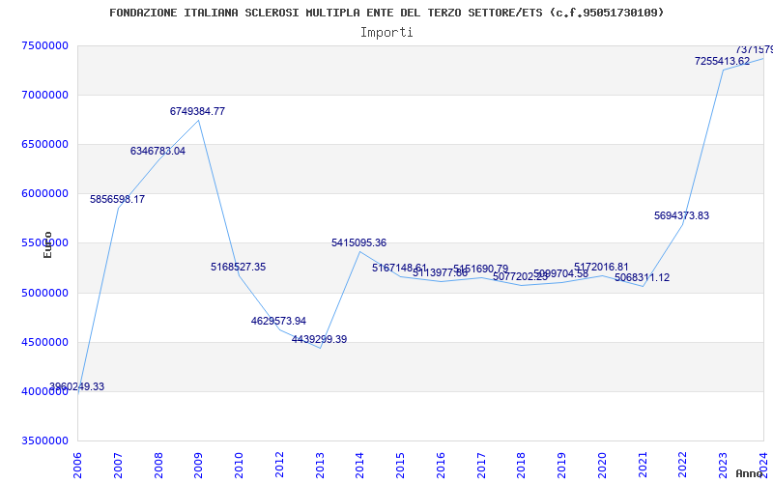Click the year 2012 on x-axis
This screenshot has height=483, width=773.
(x=279, y=466)
